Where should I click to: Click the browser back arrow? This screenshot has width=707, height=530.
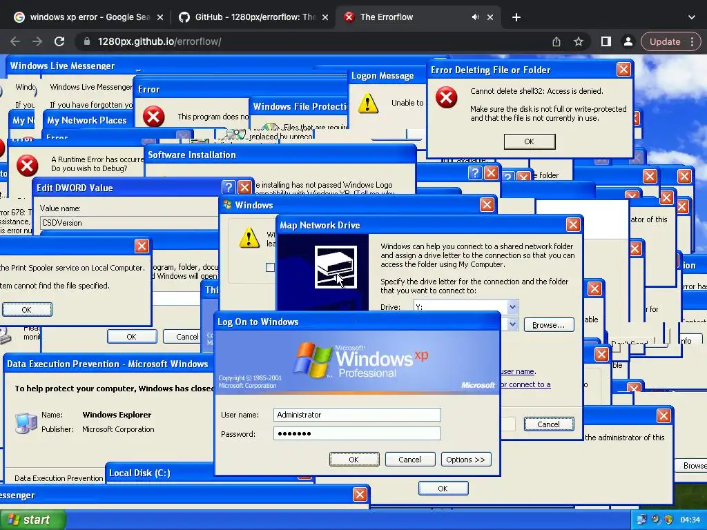pyautogui.click(x=15, y=41)
